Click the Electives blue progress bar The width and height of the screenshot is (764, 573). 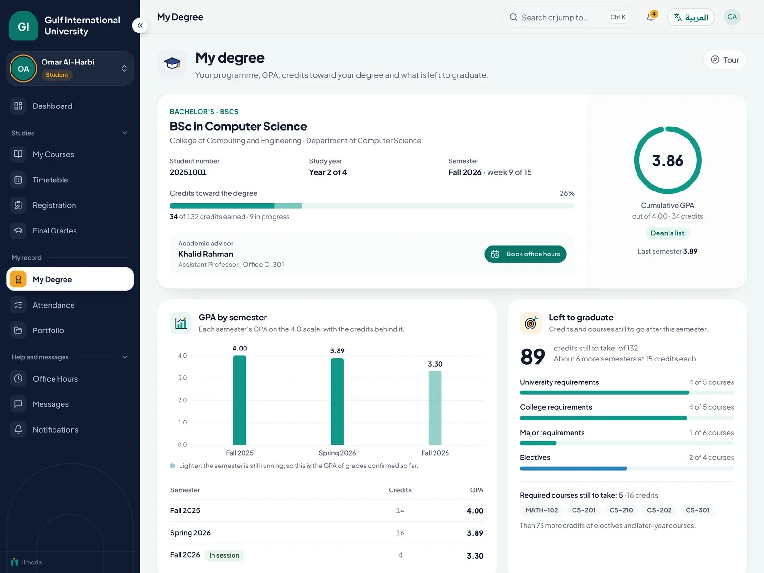[626, 468]
